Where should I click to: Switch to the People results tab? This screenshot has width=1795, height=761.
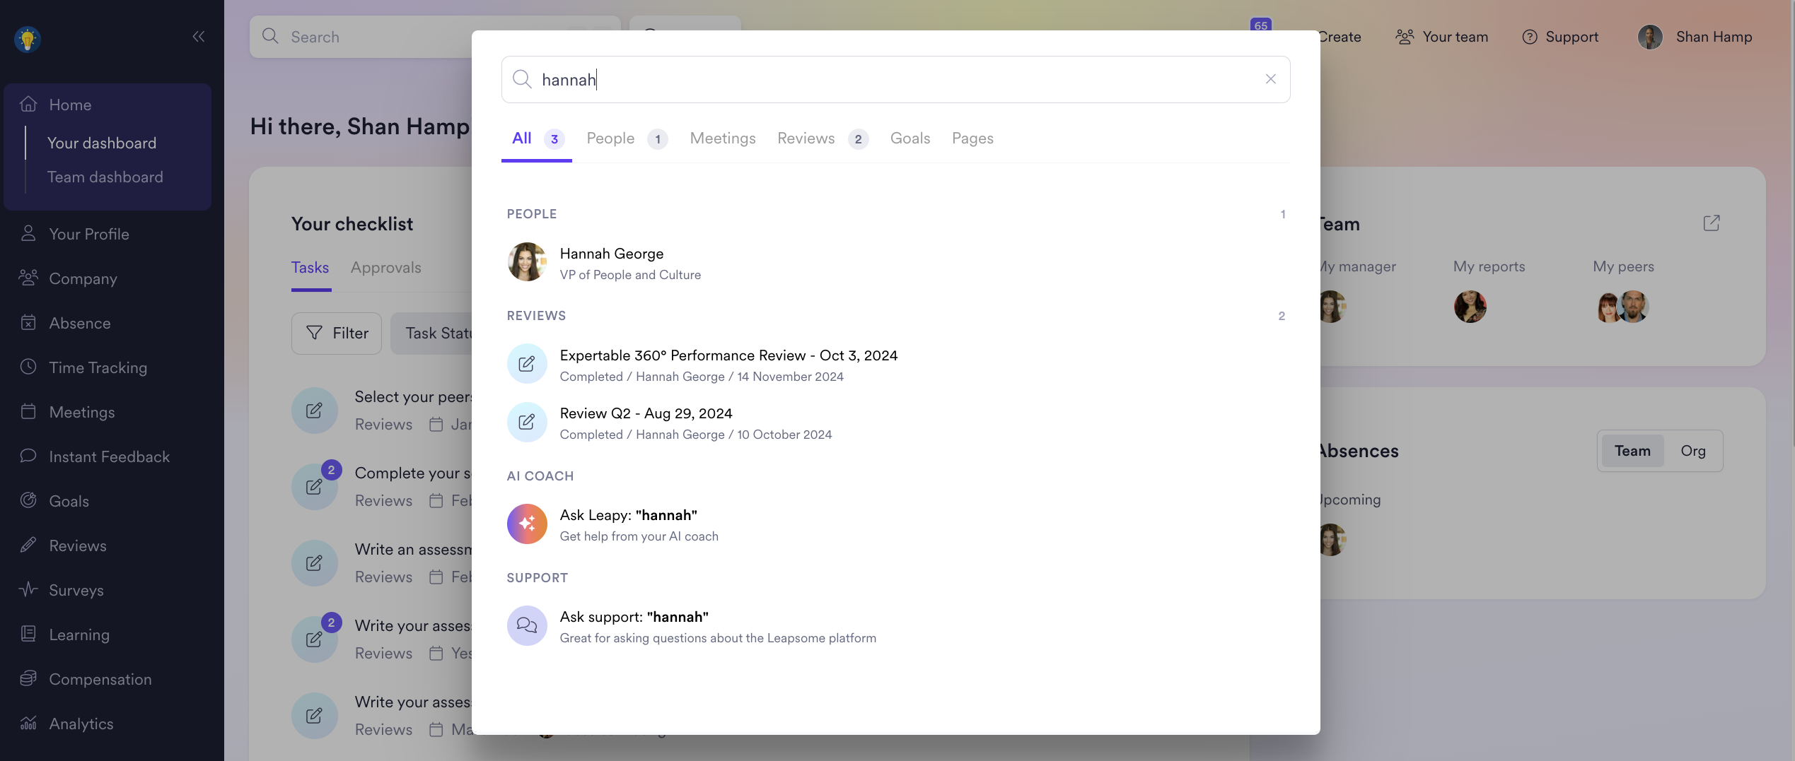pyautogui.click(x=610, y=138)
